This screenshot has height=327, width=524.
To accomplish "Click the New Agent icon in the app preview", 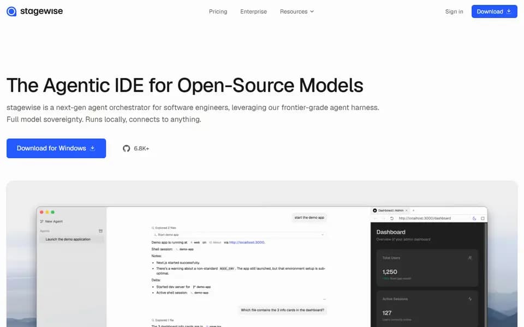I will click(x=42, y=221).
